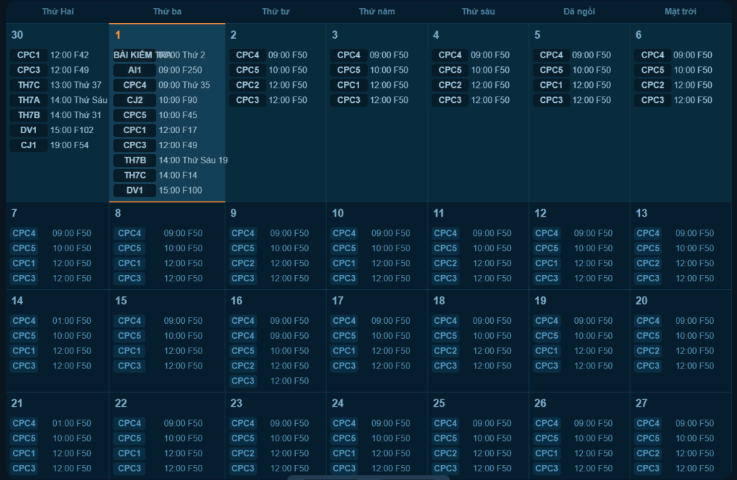Click the AI1 event badge on day 1
The image size is (737, 480).
coord(135,70)
